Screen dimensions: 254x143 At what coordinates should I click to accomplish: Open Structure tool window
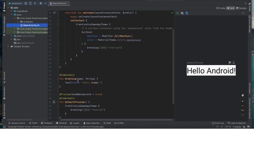pos(4,77)
